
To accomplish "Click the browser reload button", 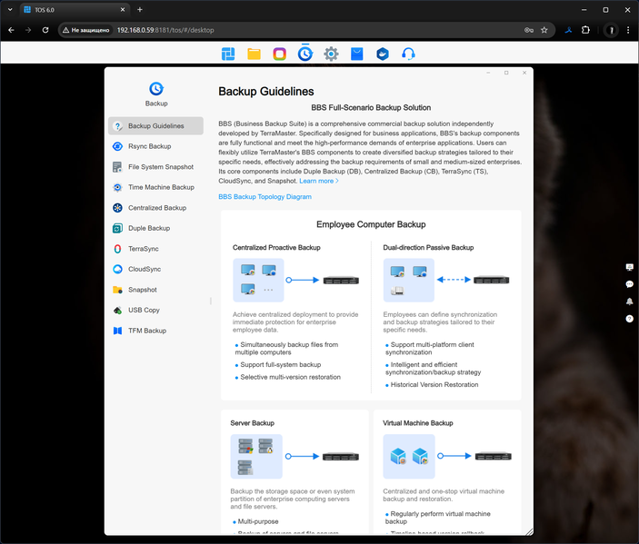I will [x=45, y=30].
